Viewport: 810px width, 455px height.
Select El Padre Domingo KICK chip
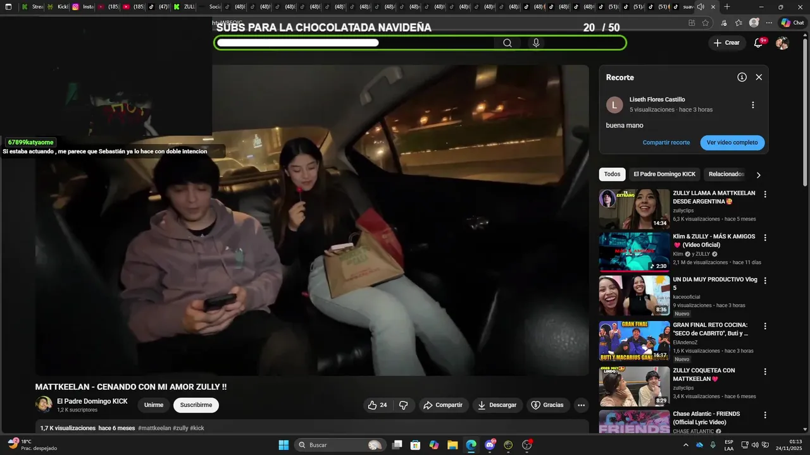(664, 174)
